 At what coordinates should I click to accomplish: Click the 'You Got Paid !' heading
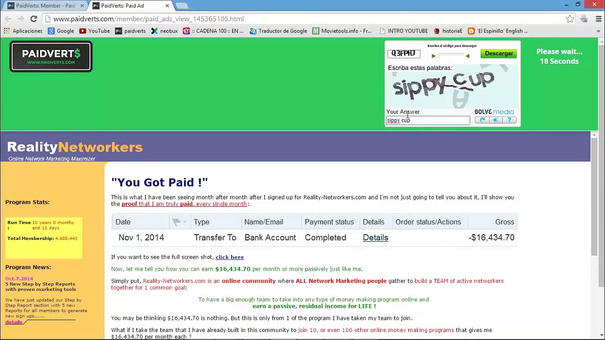pos(159,182)
